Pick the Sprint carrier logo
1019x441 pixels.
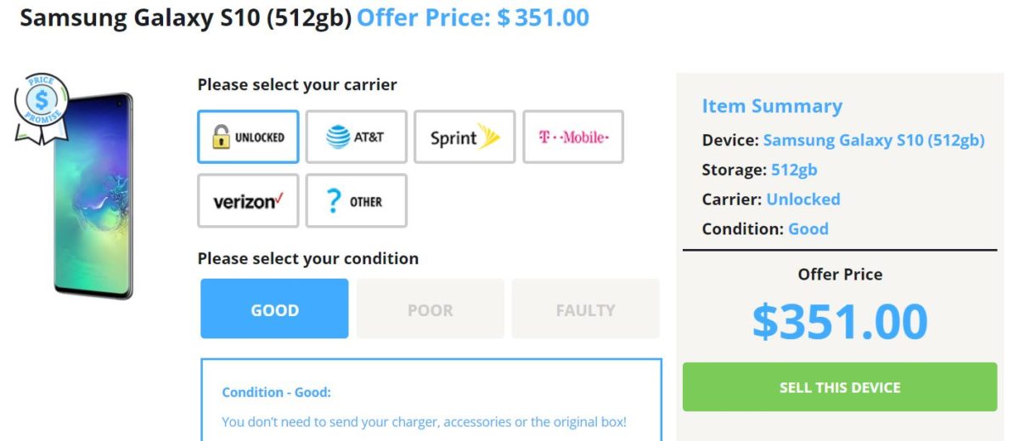(x=464, y=137)
